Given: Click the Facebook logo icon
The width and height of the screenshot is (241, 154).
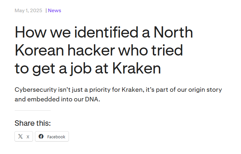Looking at the screenshot, I should tap(41, 136).
